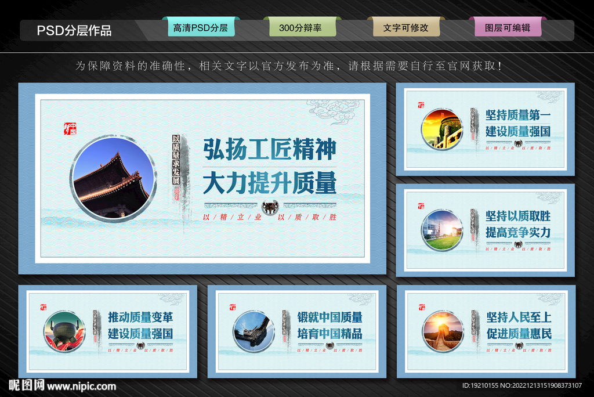The width and height of the screenshot is (594, 397).
Task: Click the vertical 以质量求发展 ink banner
Action: (176, 159)
